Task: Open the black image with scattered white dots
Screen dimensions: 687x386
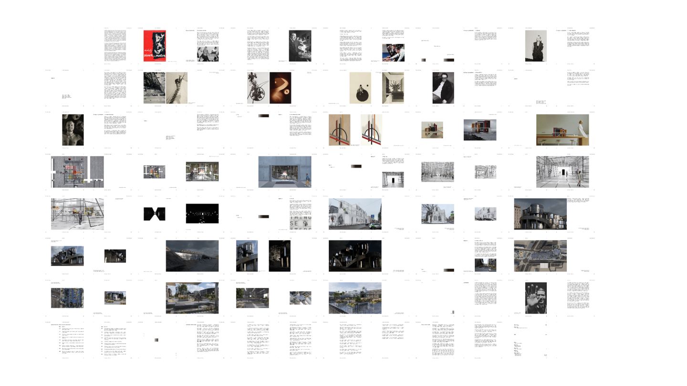Action: point(202,214)
